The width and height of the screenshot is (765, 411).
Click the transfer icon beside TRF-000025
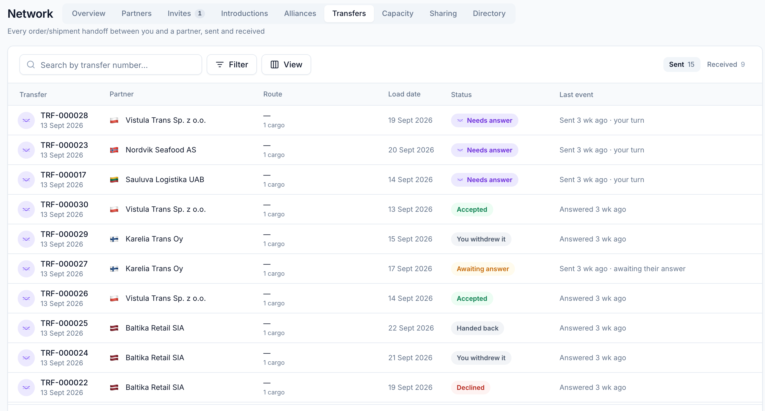pos(26,328)
